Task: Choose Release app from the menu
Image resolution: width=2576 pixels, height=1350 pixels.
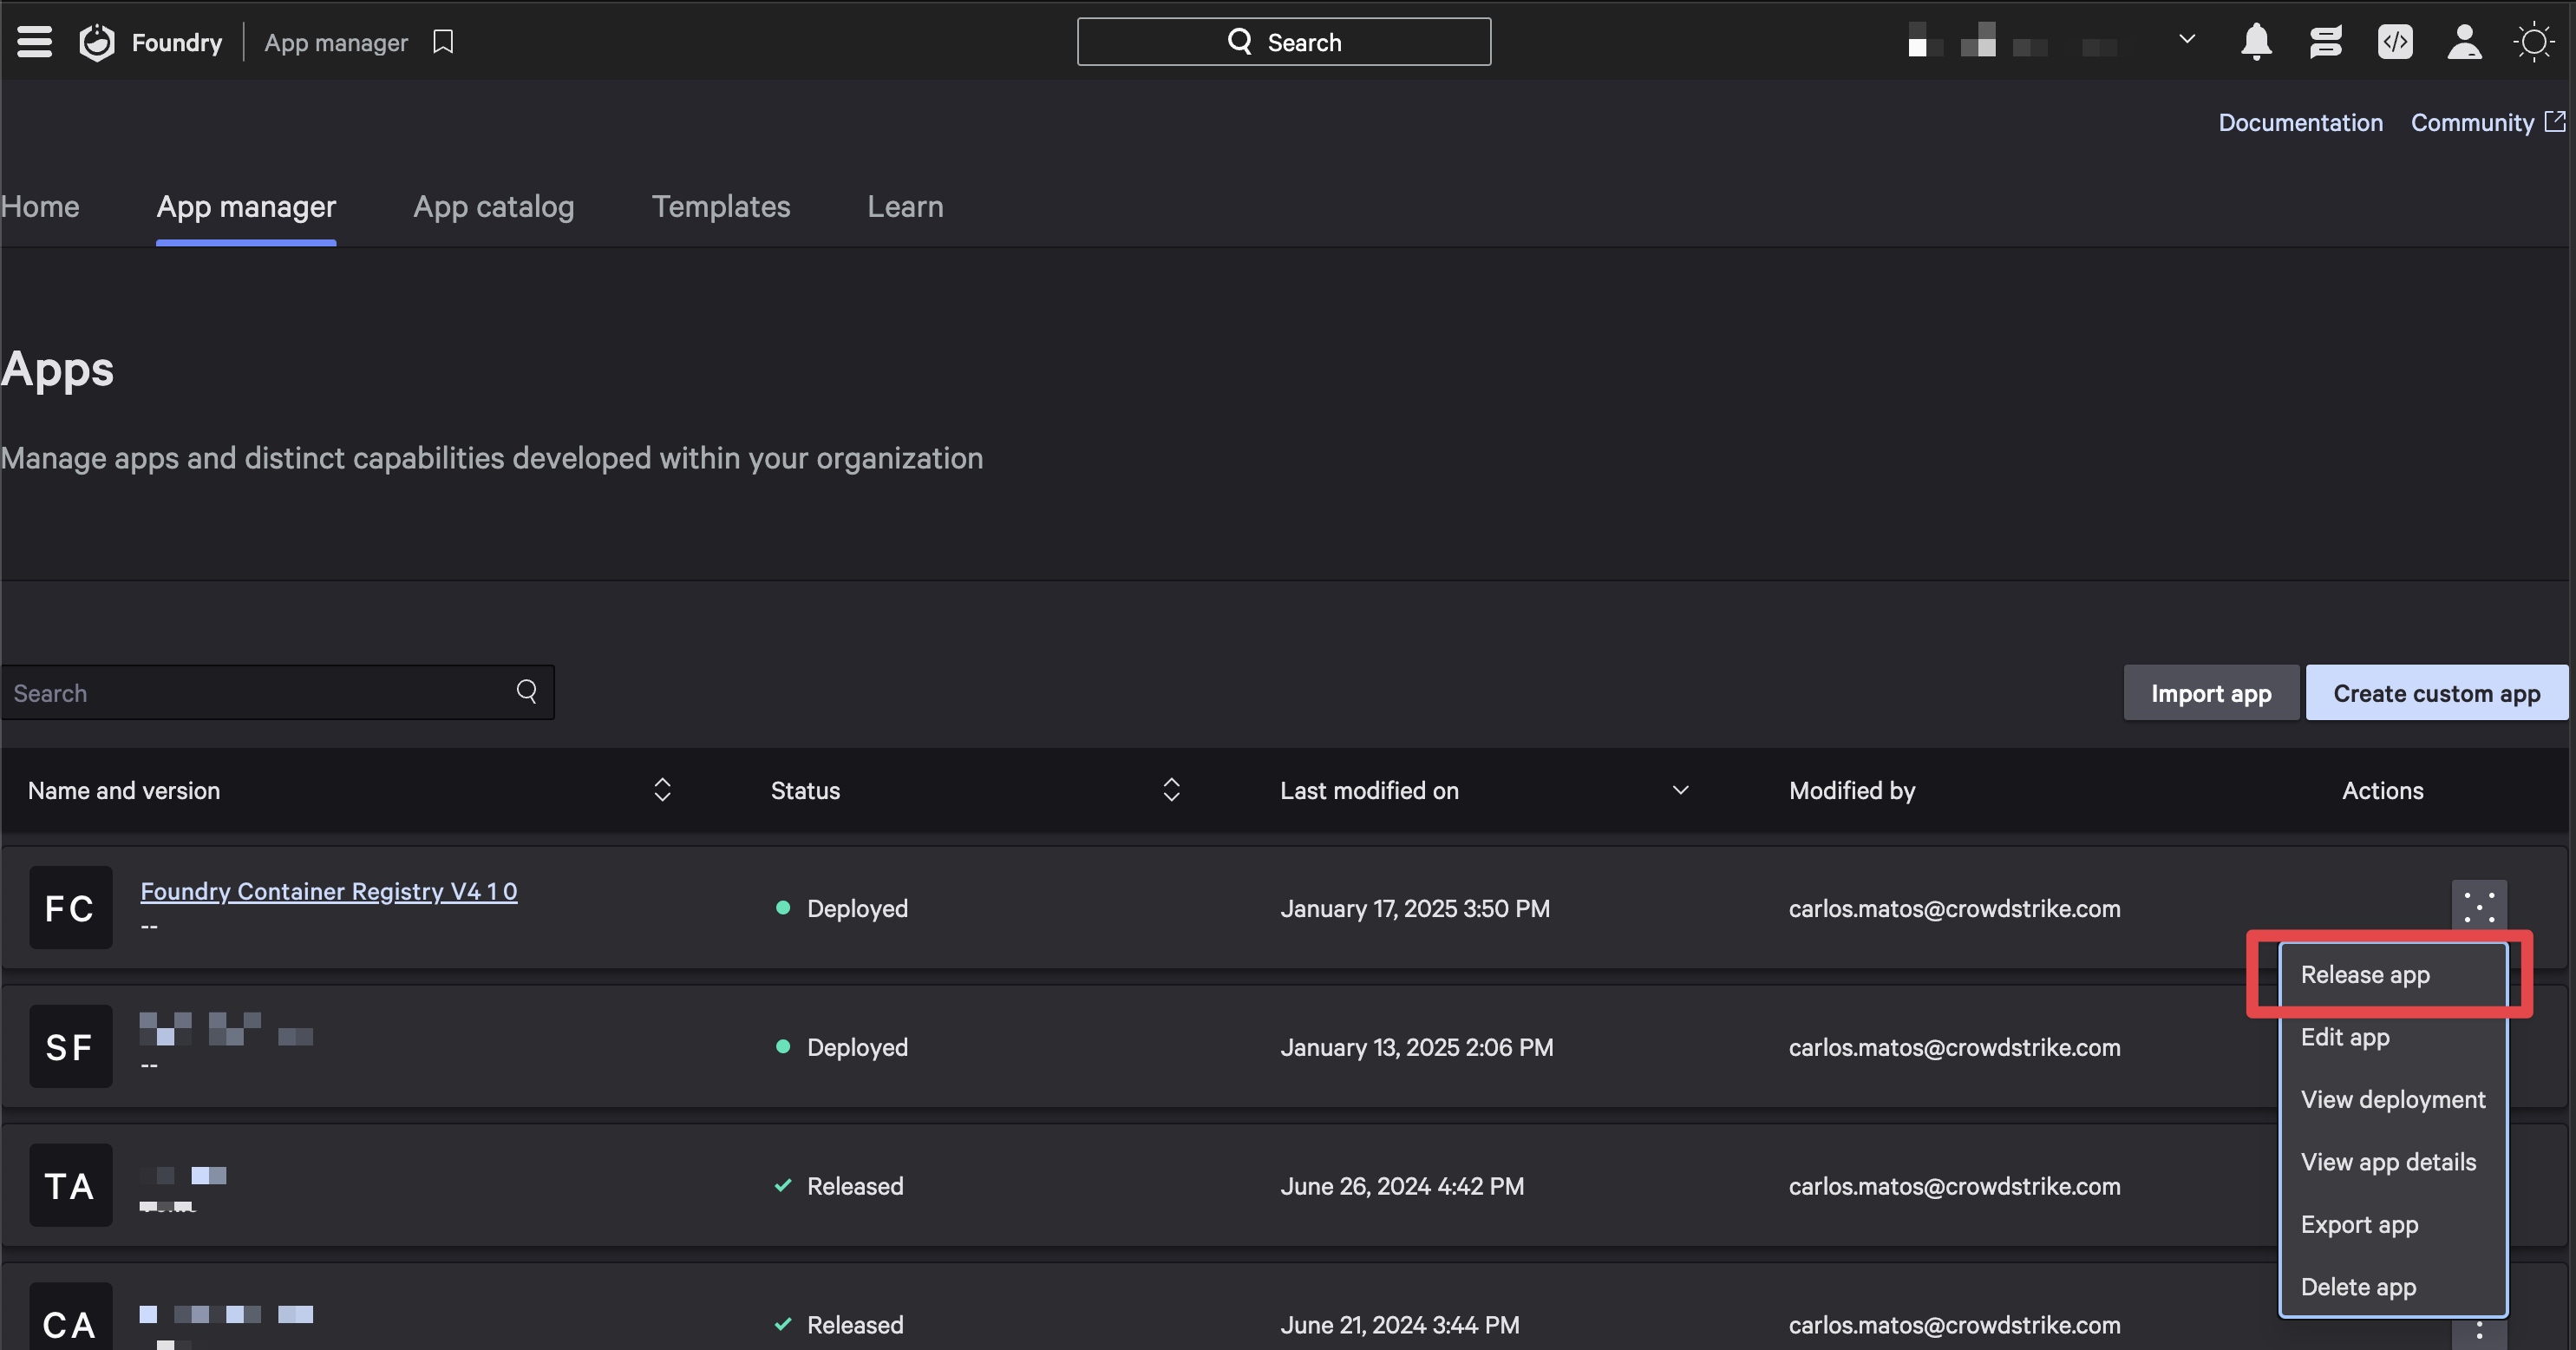Action: pyautogui.click(x=2392, y=974)
